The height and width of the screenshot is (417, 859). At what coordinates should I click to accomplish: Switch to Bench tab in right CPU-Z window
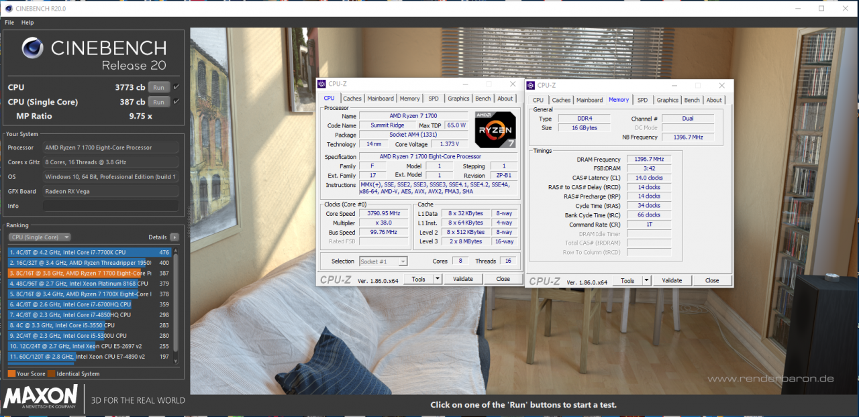692,100
